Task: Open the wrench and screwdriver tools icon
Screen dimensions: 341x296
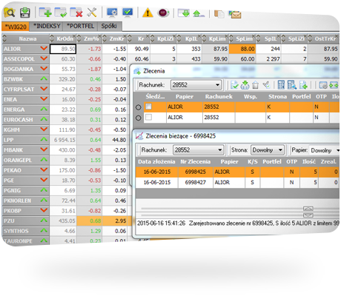Action: pos(92,13)
